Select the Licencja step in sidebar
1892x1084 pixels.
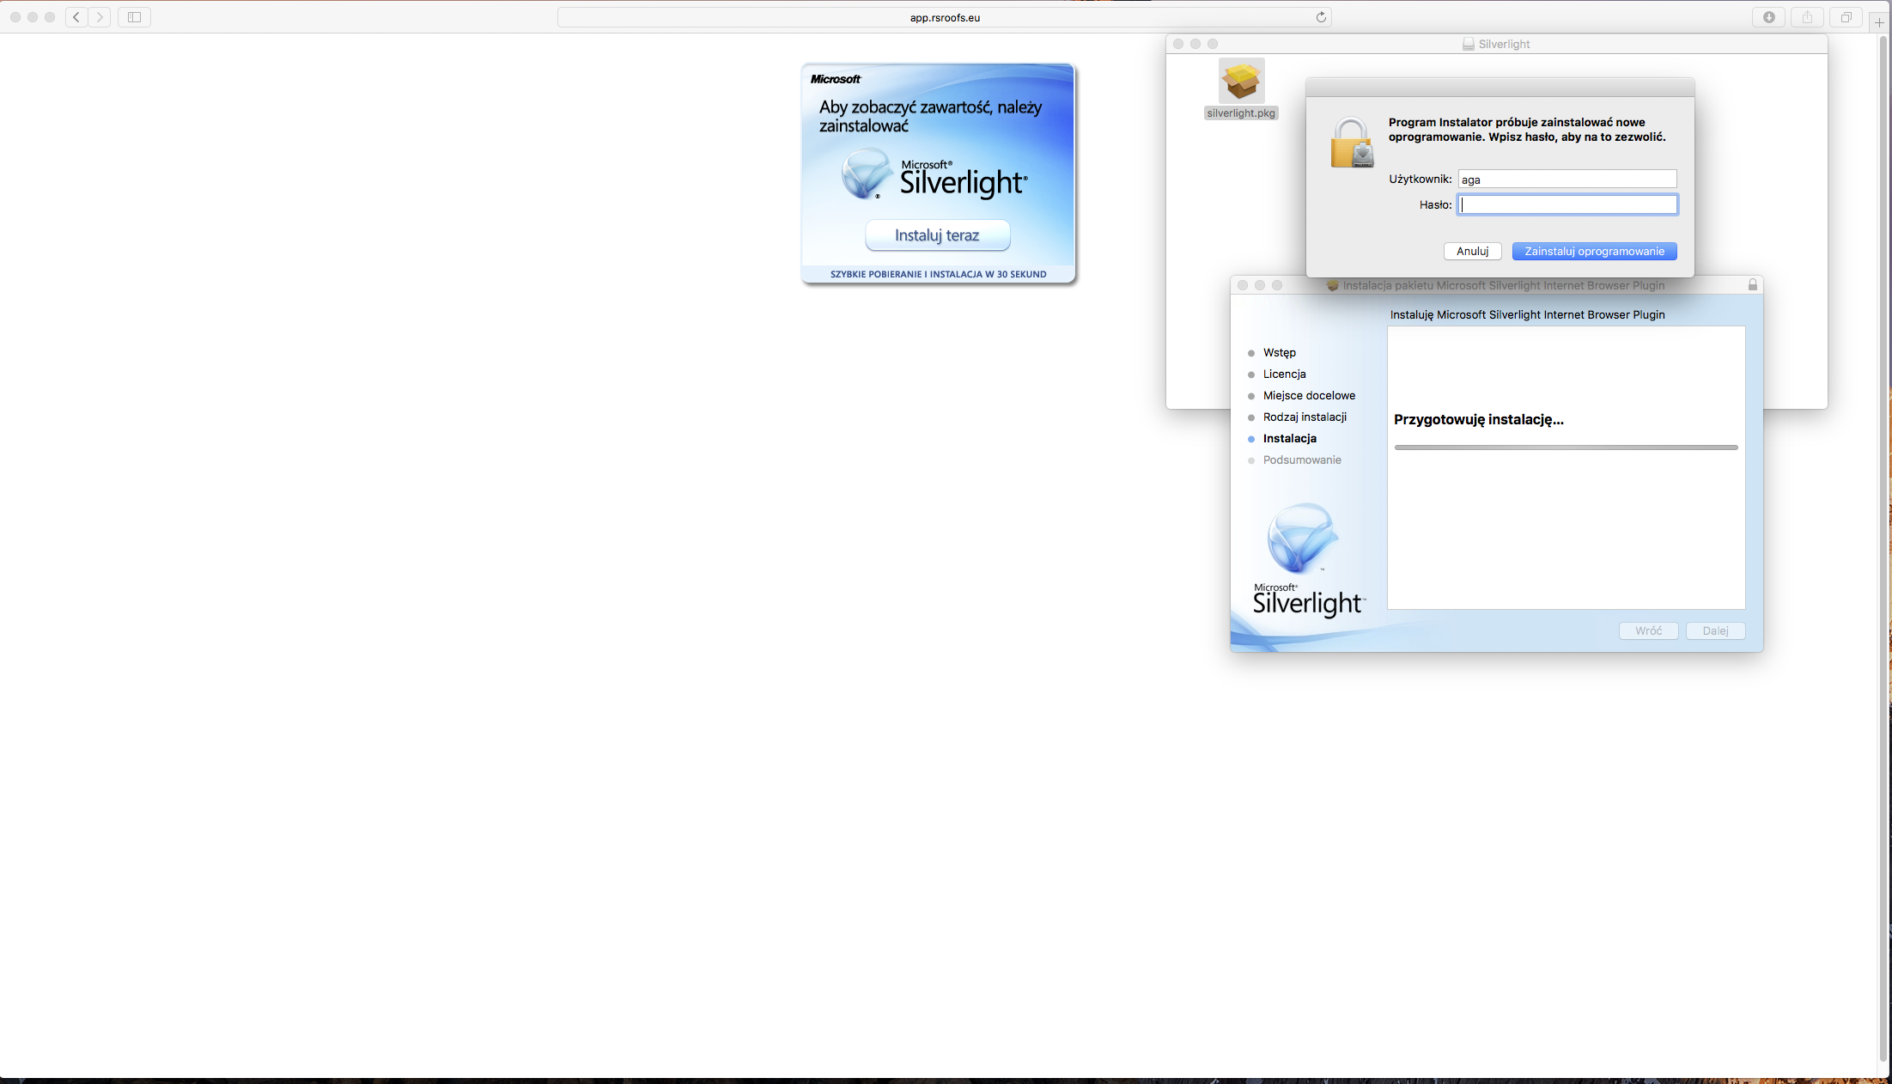[1284, 374]
